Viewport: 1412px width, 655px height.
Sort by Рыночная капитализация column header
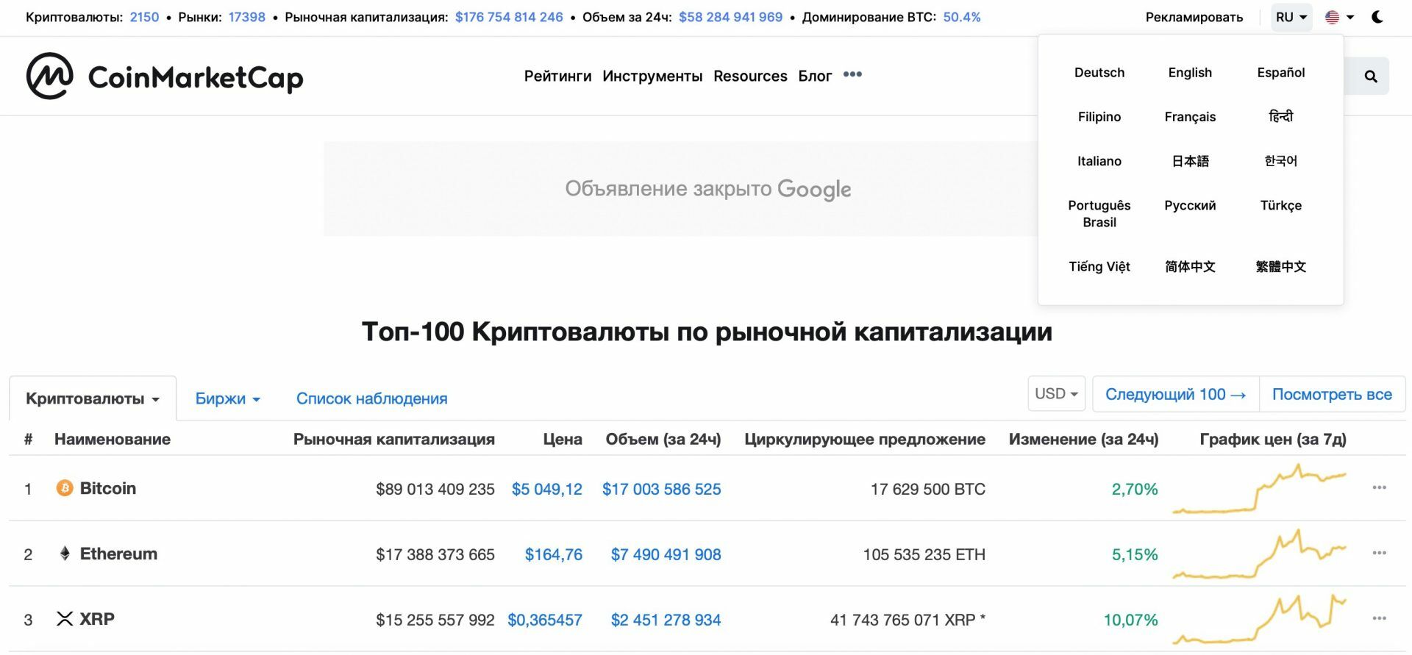[x=393, y=439]
